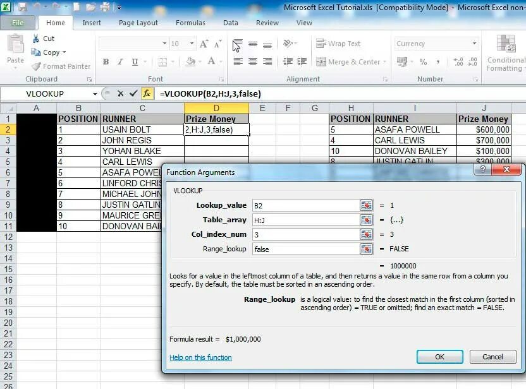Click the Insert Function fx icon
This screenshot has width=526, height=389.
pyautogui.click(x=147, y=93)
